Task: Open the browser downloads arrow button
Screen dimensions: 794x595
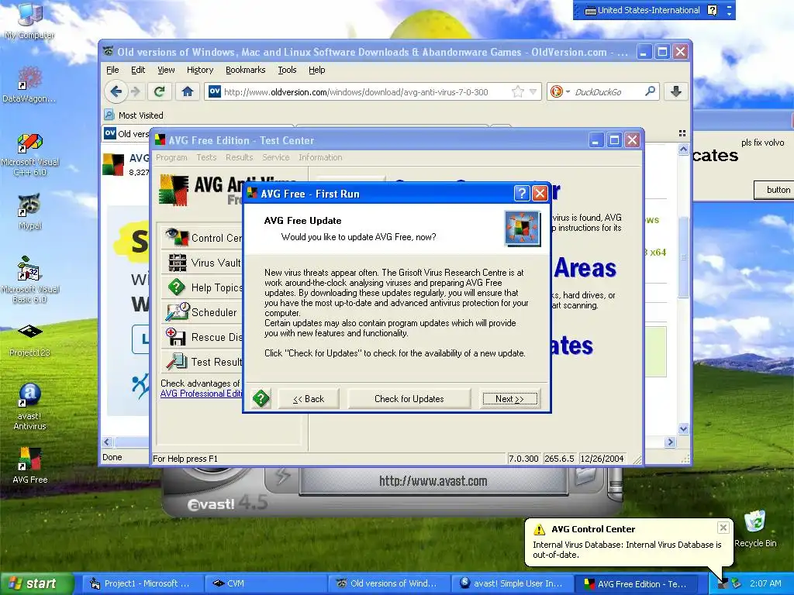Action: [675, 91]
